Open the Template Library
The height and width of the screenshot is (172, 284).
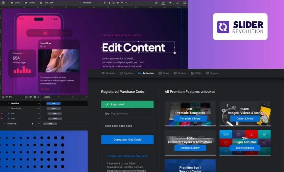(x=190, y=119)
